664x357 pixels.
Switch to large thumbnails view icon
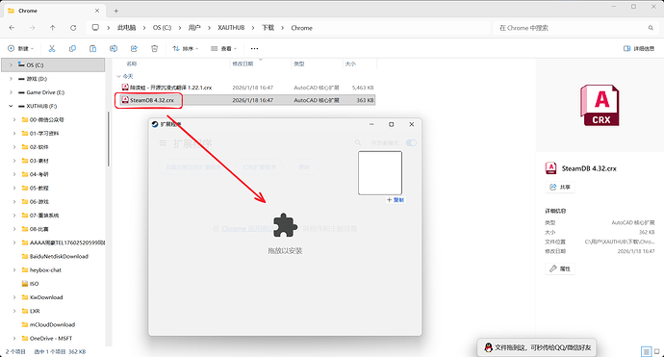point(657,351)
